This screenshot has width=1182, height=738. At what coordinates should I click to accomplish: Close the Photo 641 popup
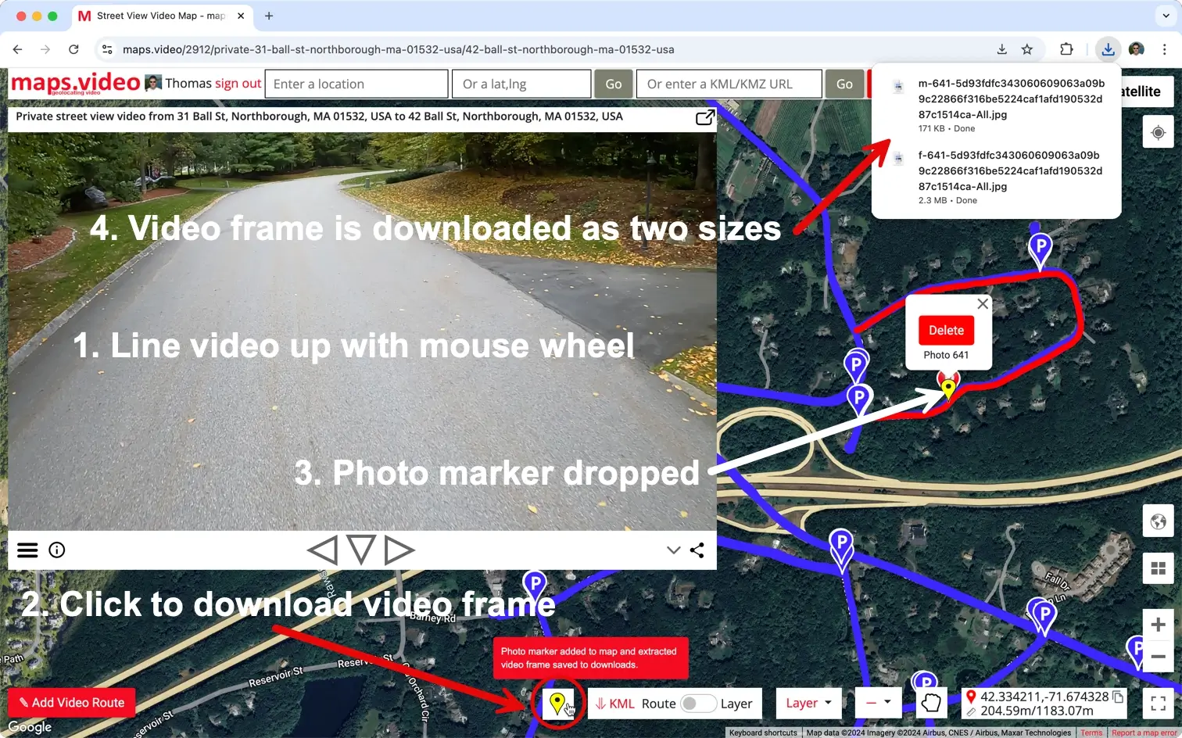(x=983, y=303)
